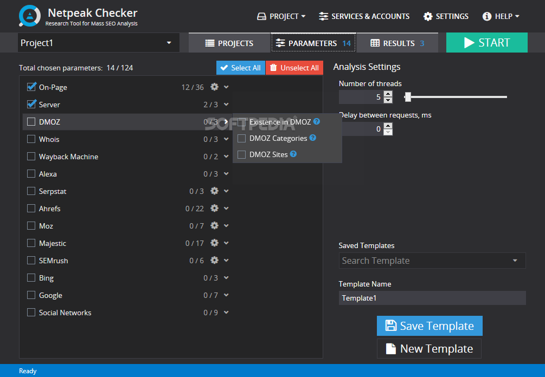Click the Netpeak Checker logo icon

point(29,16)
